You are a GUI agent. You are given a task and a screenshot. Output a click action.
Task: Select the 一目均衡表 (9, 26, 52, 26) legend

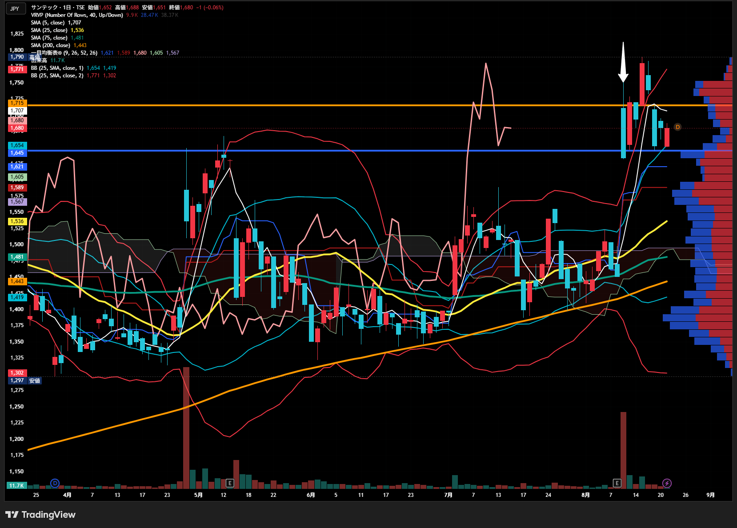point(64,53)
